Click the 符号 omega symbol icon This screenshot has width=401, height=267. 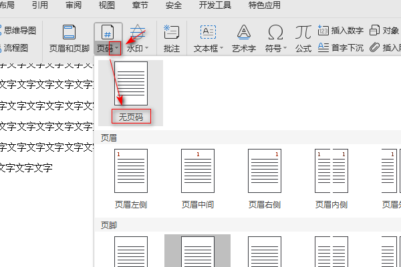click(x=275, y=32)
